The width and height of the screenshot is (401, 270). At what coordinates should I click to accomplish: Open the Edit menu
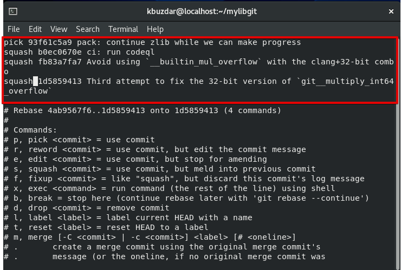point(35,29)
